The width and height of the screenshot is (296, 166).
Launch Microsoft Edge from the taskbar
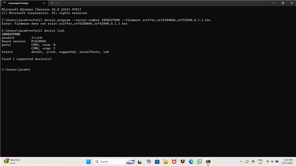191,161
